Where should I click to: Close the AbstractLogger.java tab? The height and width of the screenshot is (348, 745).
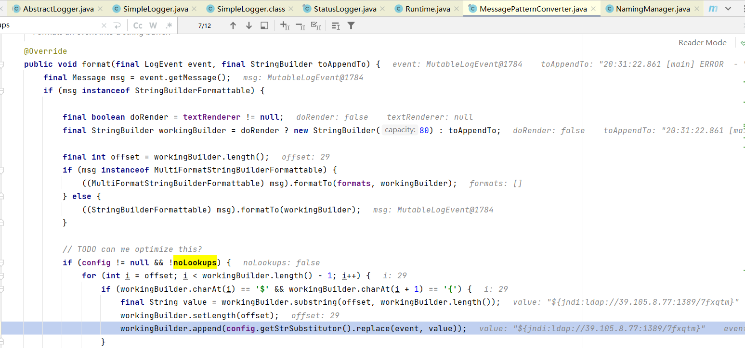pyautogui.click(x=100, y=9)
